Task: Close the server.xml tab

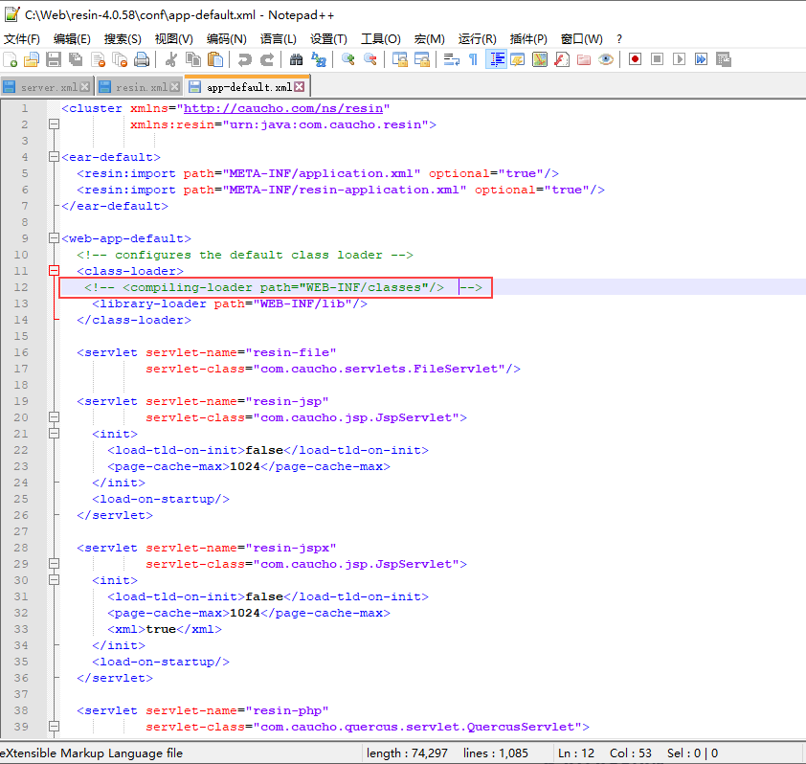Action: click(85, 87)
